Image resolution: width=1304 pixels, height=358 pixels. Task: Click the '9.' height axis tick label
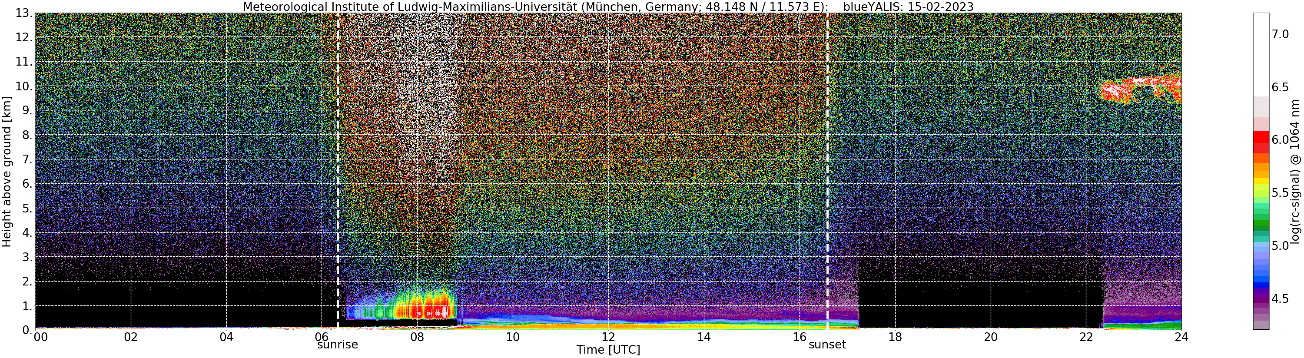(27, 110)
